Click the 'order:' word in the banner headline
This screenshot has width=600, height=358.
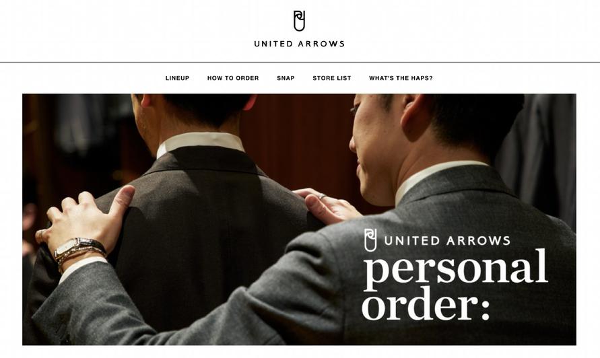tap(426, 303)
